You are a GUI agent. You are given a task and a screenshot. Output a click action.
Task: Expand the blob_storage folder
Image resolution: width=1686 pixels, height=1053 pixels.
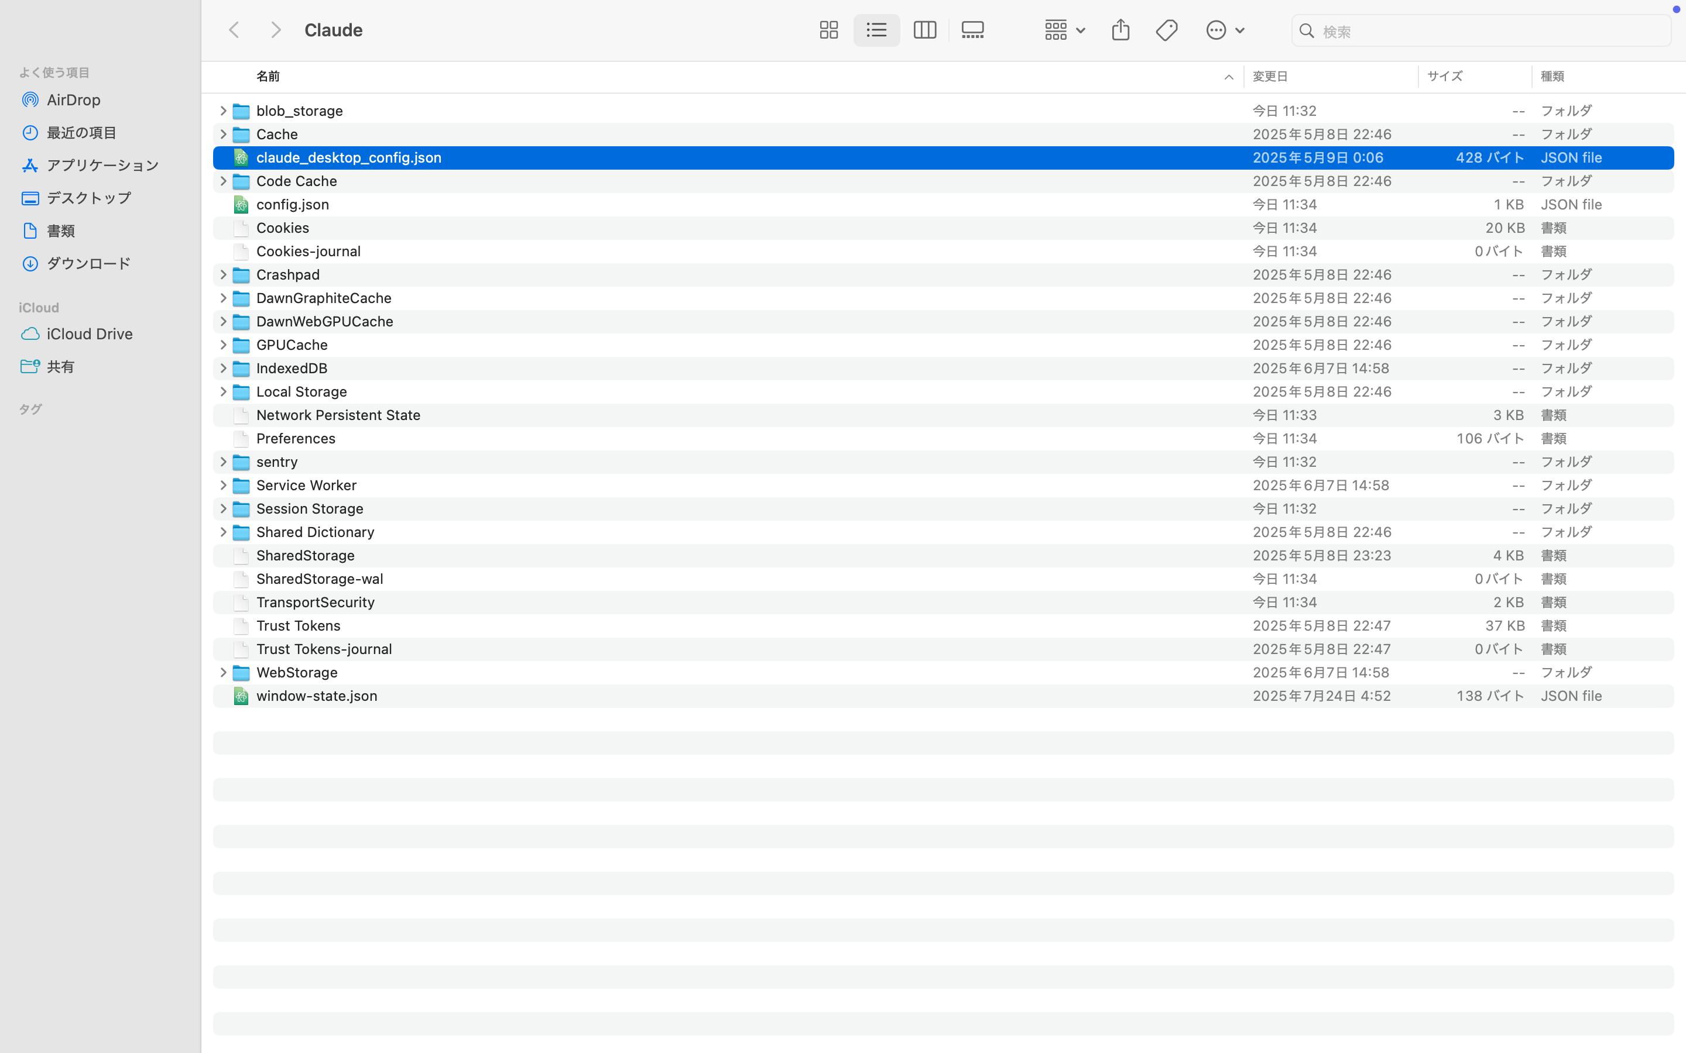coord(223,111)
